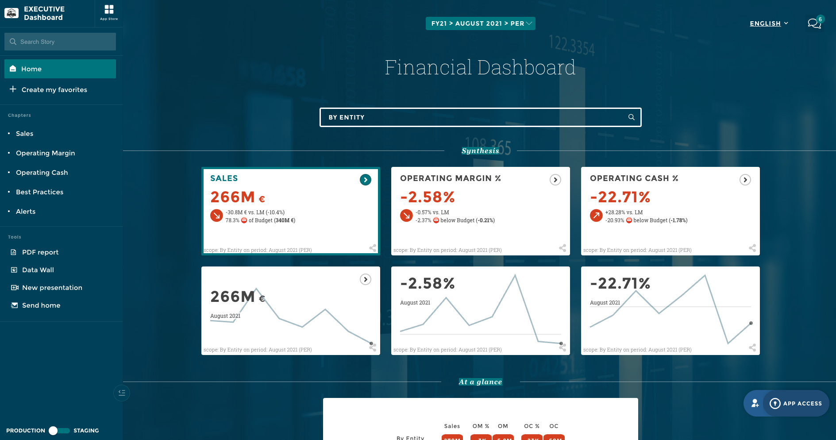The height and width of the screenshot is (440, 836).
Task: Open the PDF report tool
Action: (x=40, y=252)
